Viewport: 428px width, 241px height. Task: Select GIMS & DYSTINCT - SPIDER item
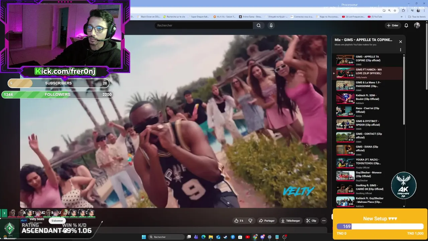click(368, 125)
